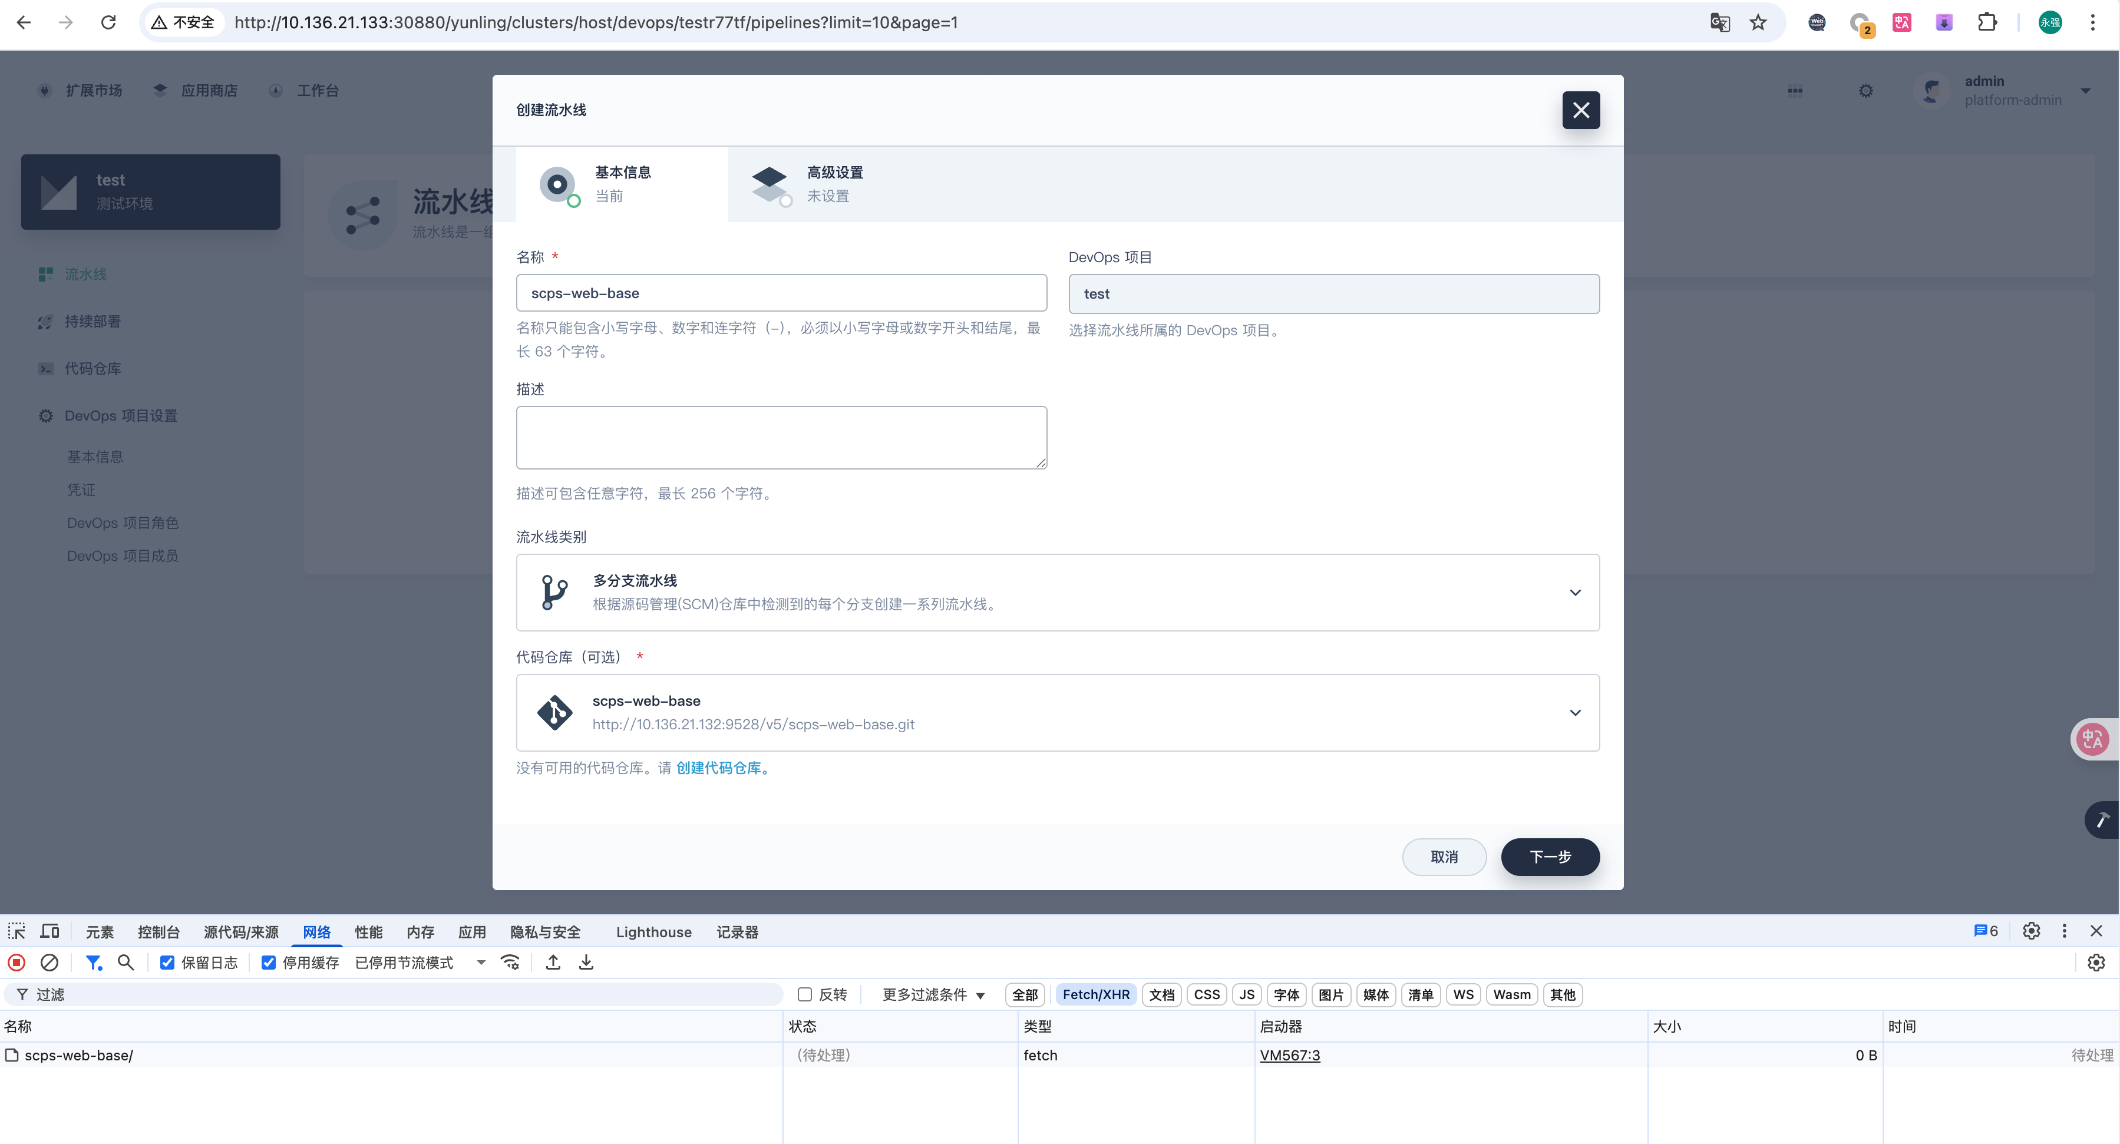Toggle the Preserve log checkbox
Image resolution: width=2120 pixels, height=1144 pixels.
click(167, 962)
